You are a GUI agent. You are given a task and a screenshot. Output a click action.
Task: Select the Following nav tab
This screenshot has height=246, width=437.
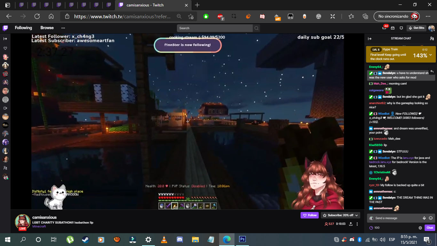(23, 28)
